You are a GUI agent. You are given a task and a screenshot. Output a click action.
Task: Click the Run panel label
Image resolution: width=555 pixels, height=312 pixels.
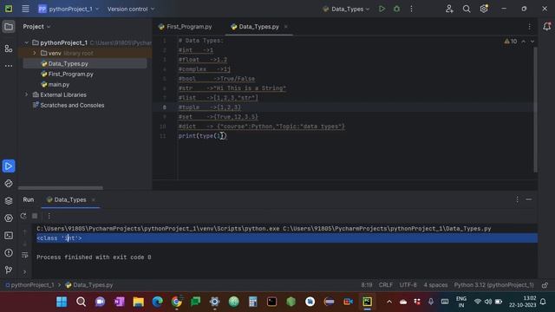coord(29,200)
